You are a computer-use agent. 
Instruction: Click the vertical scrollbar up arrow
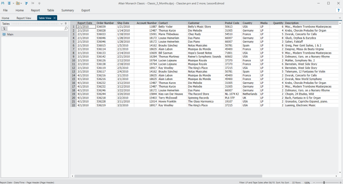[x=340, y=23]
